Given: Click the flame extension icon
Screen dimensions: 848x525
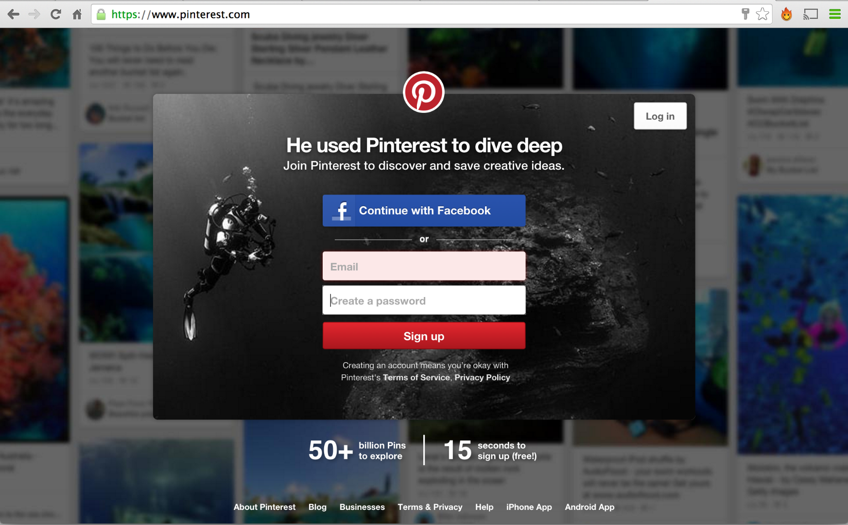Looking at the screenshot, I should (786, 14).
